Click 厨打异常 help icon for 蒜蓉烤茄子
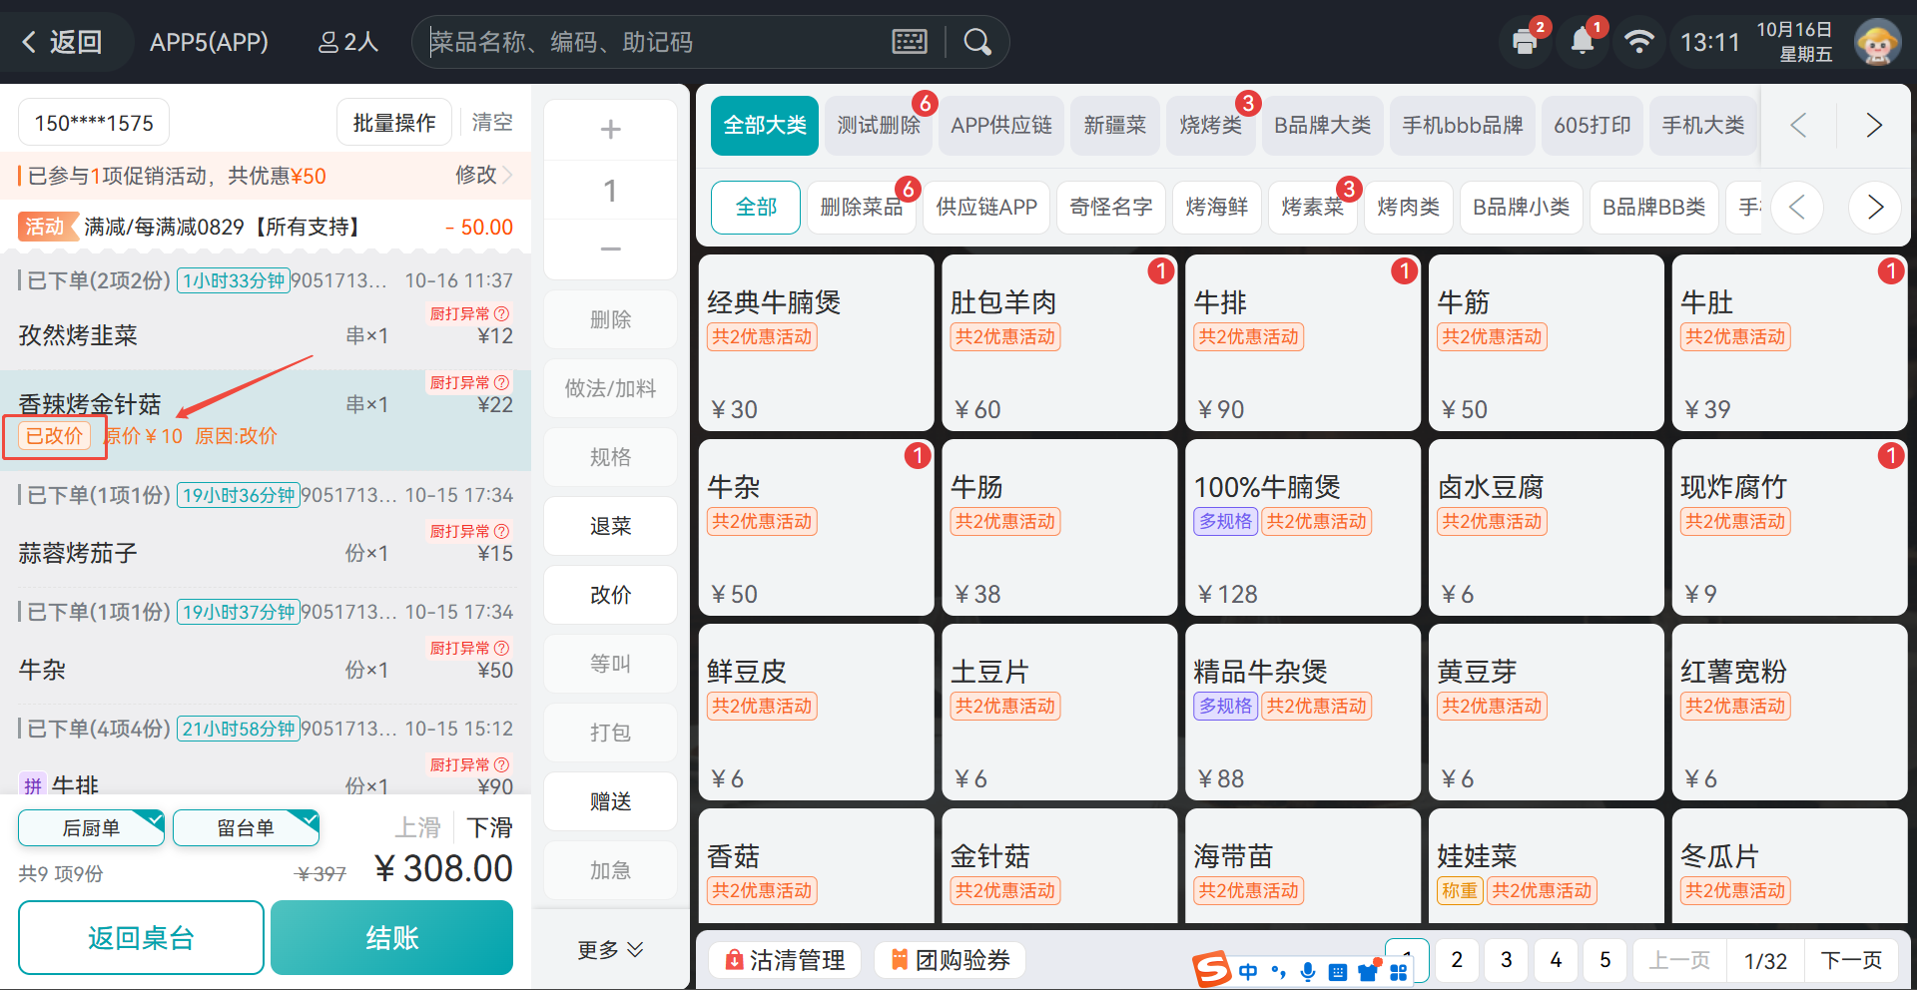The height and width of the screenshot is (990, 1917). pos(502,531)
